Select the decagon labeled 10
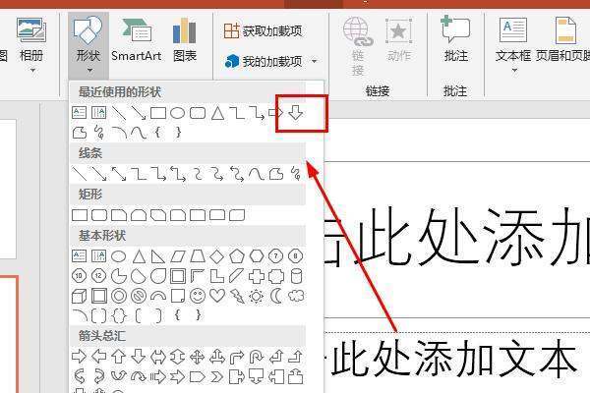This screenshot has height=393, width=590. (79, 276)
